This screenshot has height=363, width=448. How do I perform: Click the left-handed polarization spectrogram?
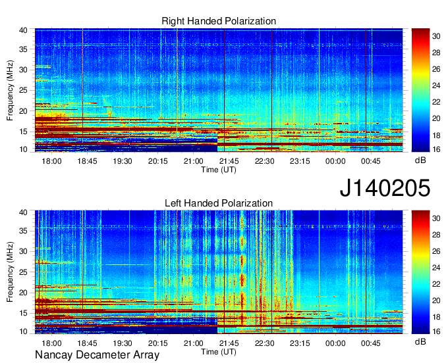(219, 272)
